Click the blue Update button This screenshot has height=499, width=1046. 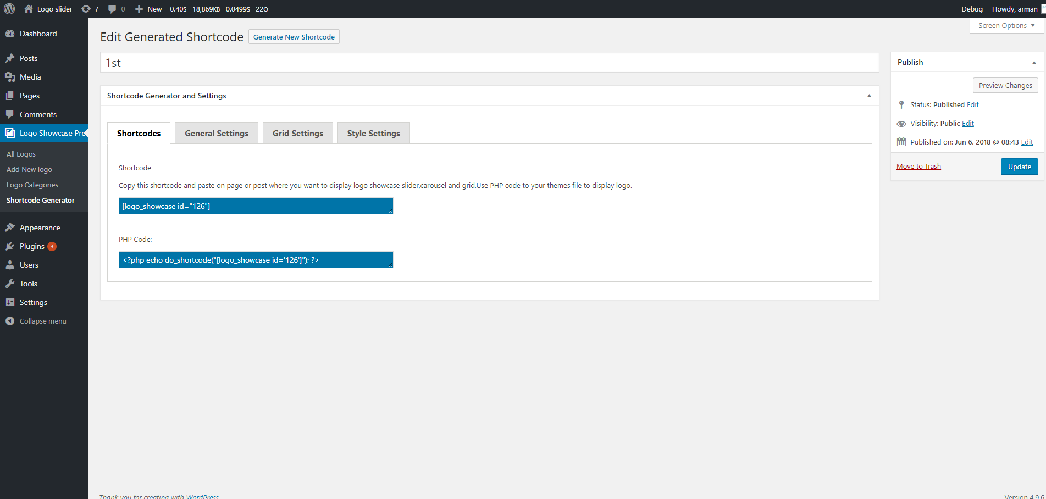tap(1019, 167)
